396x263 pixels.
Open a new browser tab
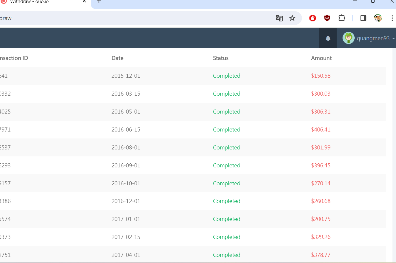99,1
